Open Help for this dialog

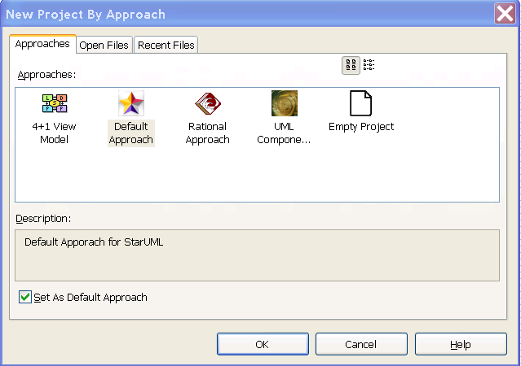tap(461, 344)
